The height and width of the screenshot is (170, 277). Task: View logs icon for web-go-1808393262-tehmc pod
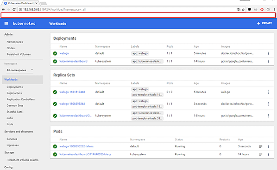click(260, 146)
